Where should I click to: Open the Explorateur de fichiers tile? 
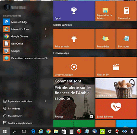105,11
